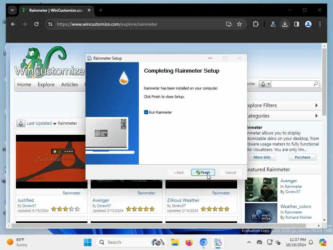Open the weather widget showing 83°F Sunny
Screen dimensions: 333x250
(x=18, y=242)
